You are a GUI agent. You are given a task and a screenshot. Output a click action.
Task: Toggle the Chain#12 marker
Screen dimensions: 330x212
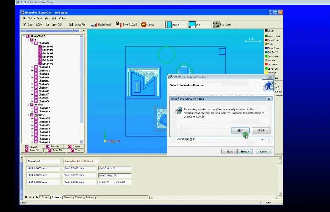(36, 108)
